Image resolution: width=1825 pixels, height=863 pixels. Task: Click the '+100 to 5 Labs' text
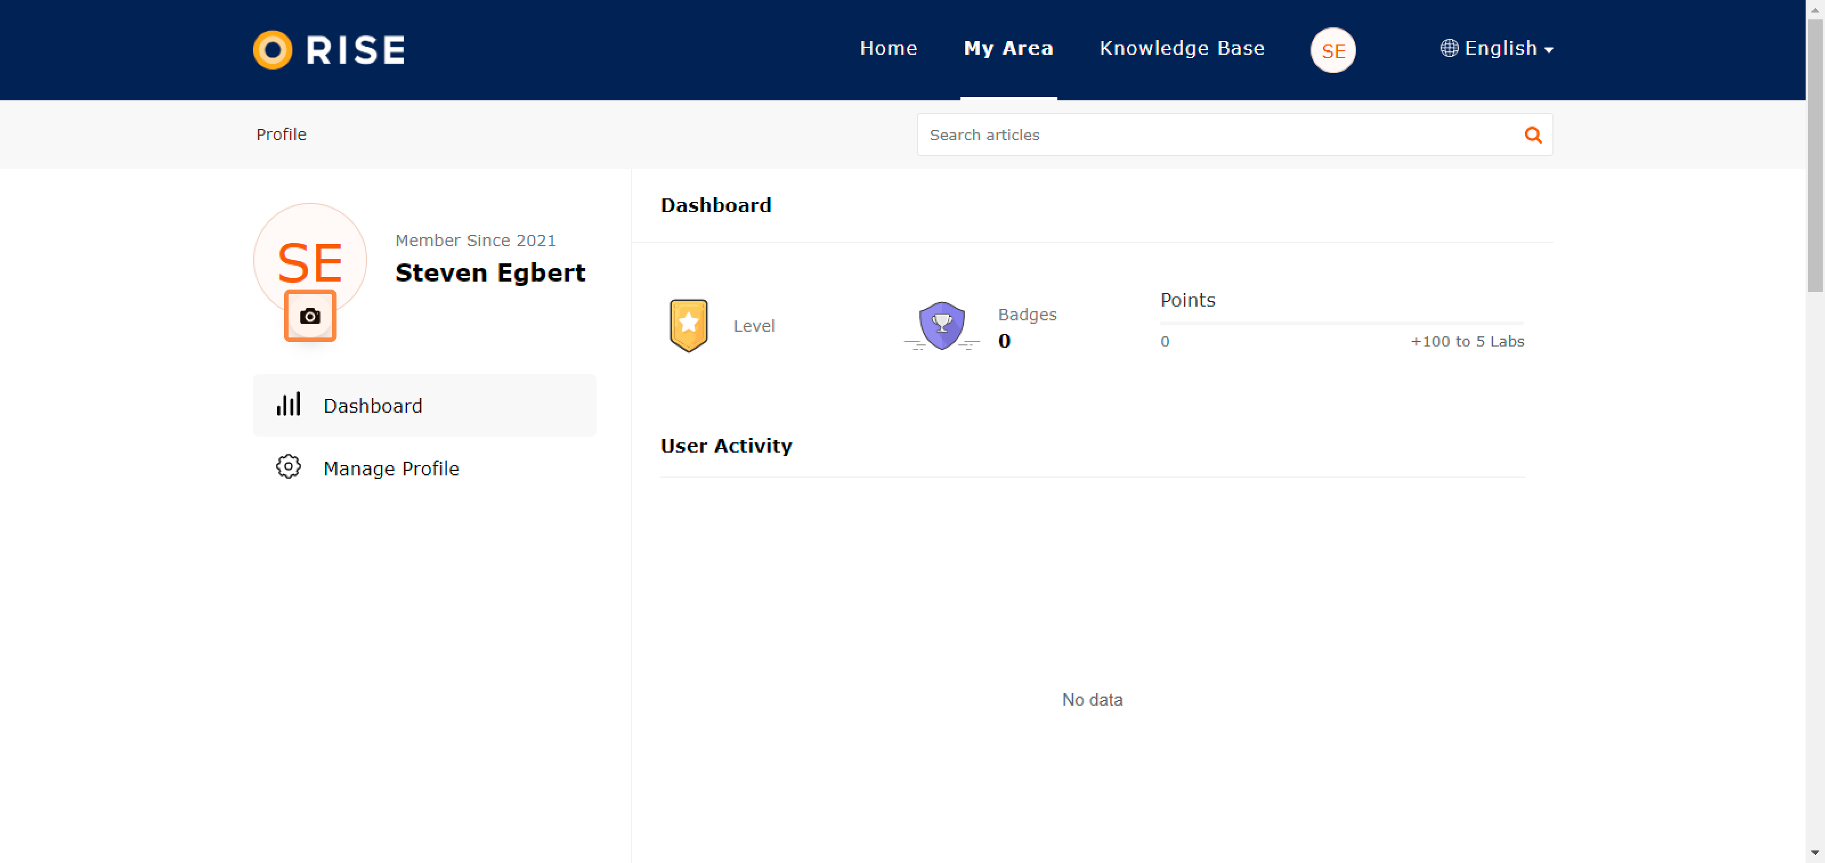coord(1467,341)
